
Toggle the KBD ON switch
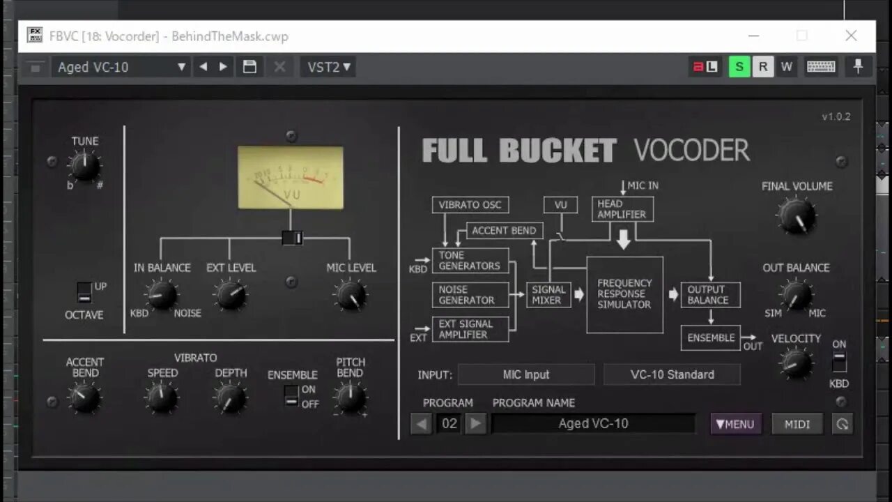pos(839,362)
